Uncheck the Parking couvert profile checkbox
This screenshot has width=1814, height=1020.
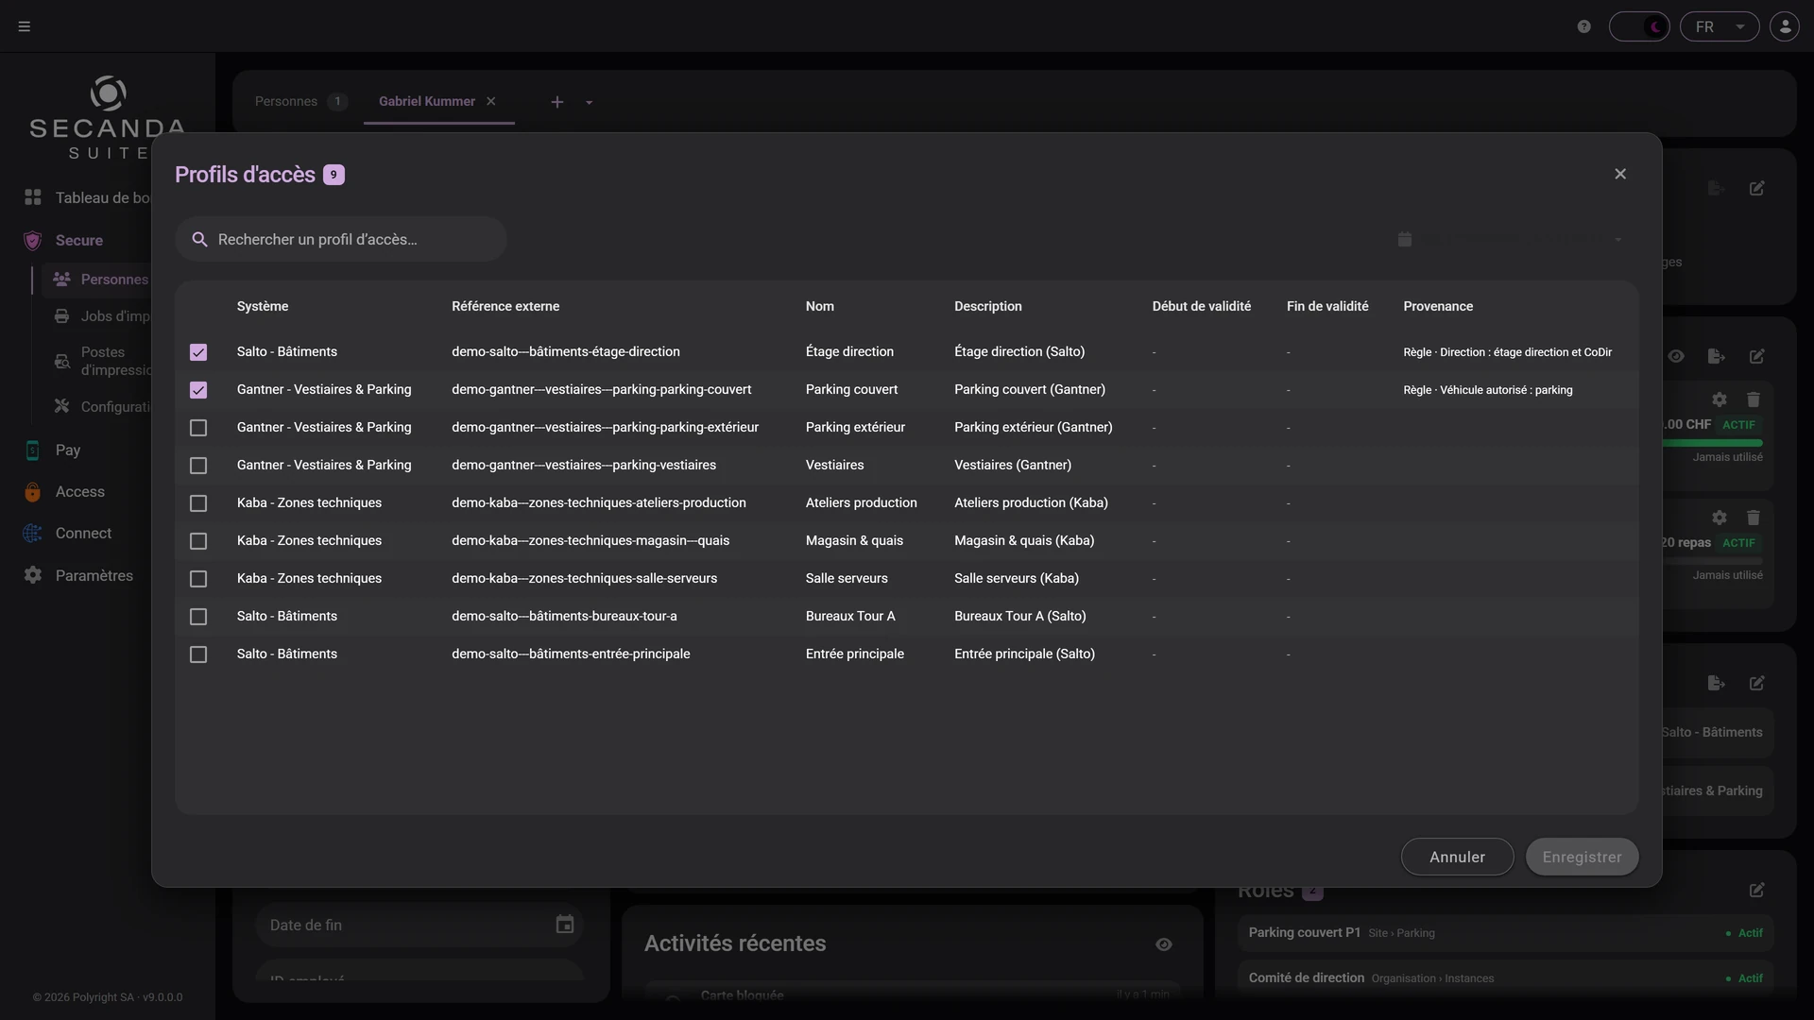tap(198, 390)
